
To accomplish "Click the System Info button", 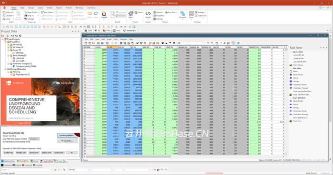I will [59, 153].
